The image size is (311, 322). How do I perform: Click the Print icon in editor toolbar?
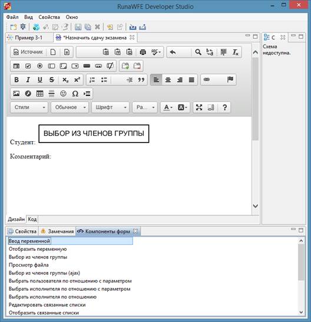(143, 52)
